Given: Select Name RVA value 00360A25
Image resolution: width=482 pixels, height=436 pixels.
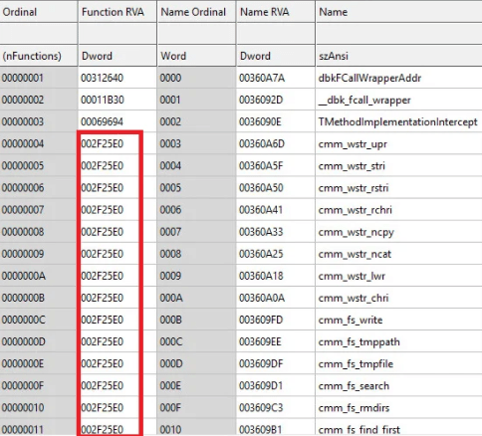Looking at the screenshot, I should pyautogui.click(x=276, y=254).
